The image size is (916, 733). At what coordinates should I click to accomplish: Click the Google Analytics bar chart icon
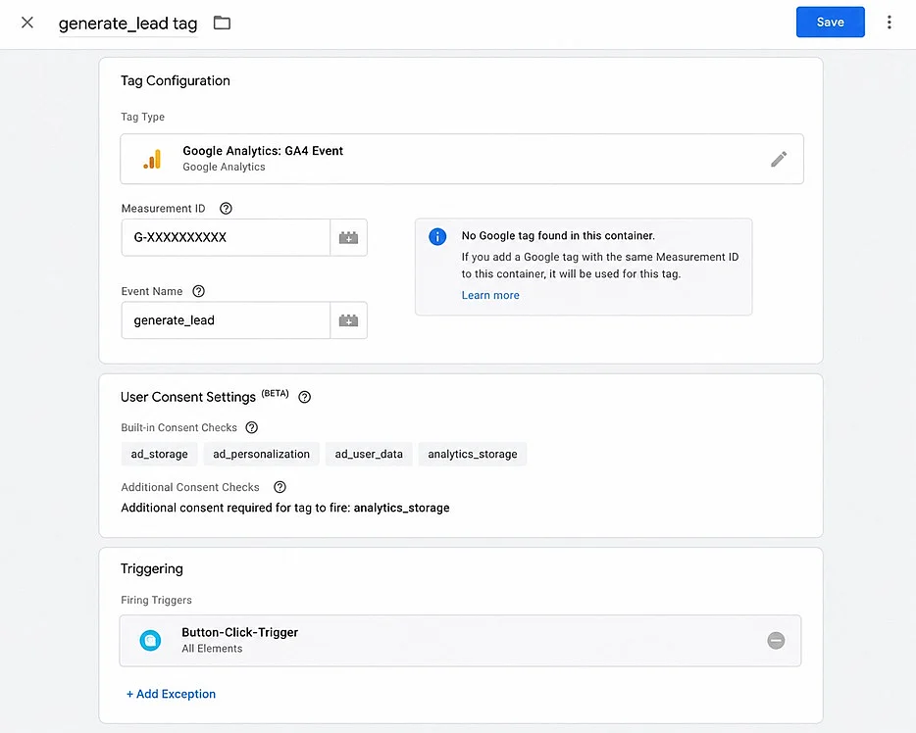(x=152, y=159)
